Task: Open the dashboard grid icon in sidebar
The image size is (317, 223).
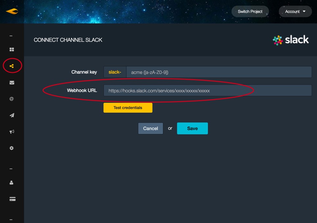Action: tap(12, 50)
